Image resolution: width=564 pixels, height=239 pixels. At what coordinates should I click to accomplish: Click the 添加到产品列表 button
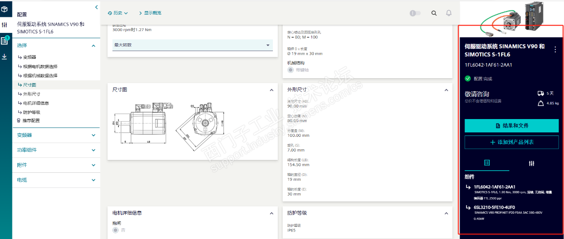512,142
